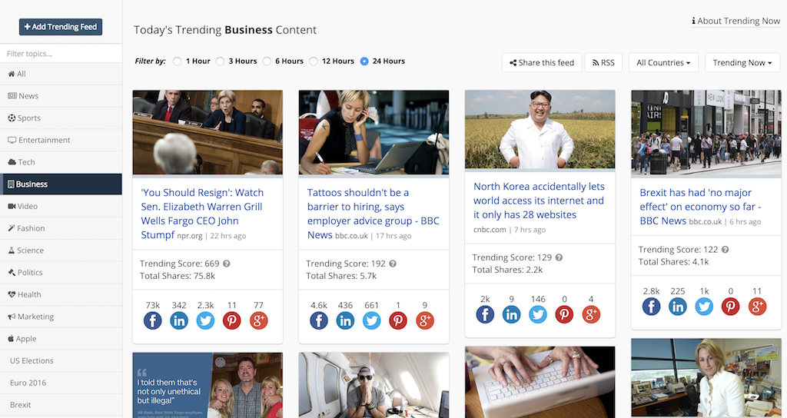Image resolution: width=787 pixels, height=418 pixels.
Task: Click the crowded shopping street thumbnail
Action: tap(706, 132)
